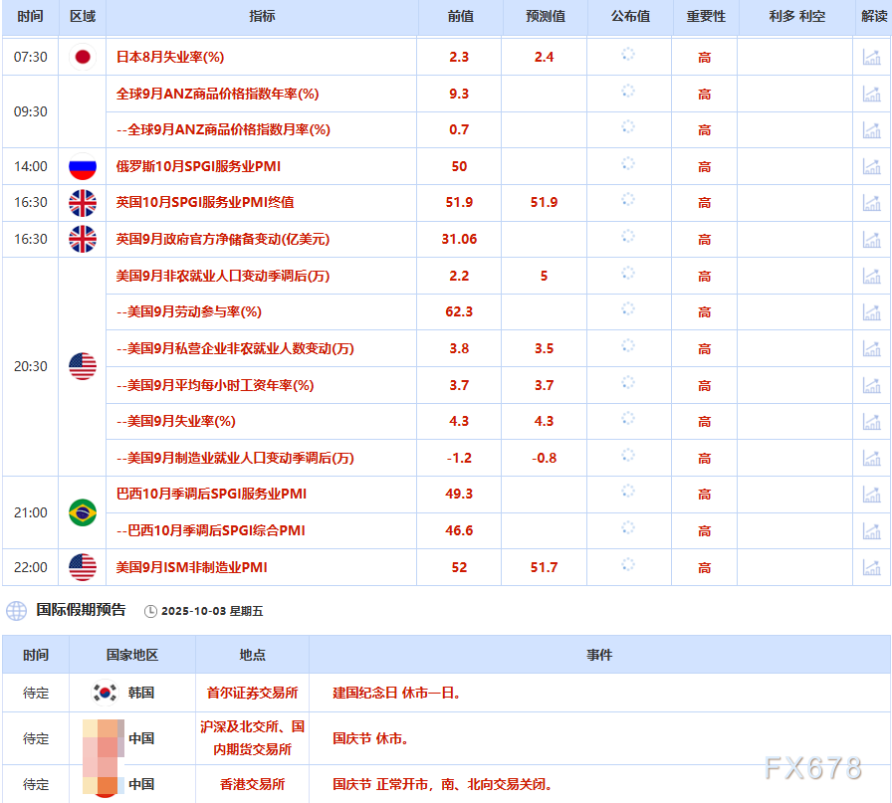Click the US flag icon at 20:30

83,366
